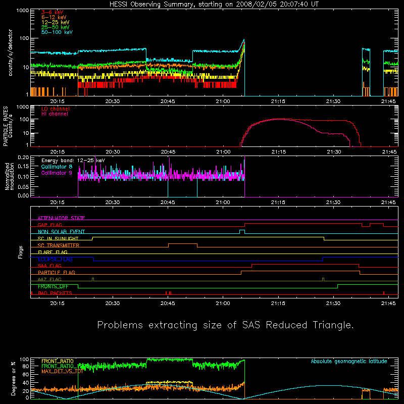
Task: Select the LO channel legend label
Action: (56, 109)
